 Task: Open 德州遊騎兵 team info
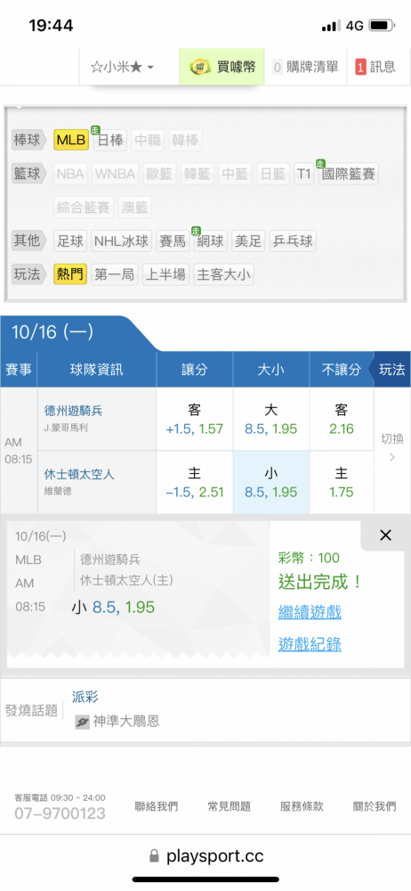click(73, 410)
